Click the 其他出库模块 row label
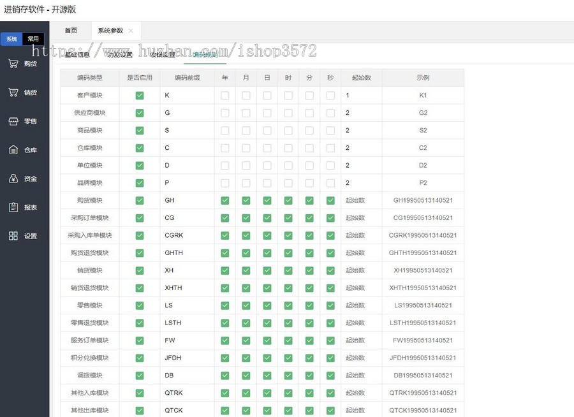 tap(90, 411)
